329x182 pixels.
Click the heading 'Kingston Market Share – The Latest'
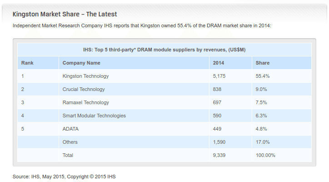[65, 14]
